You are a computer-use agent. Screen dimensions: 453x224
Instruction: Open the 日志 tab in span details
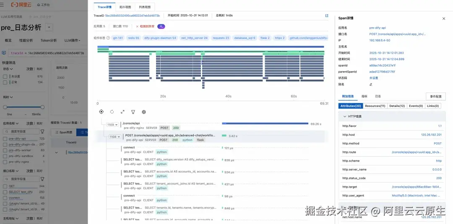tap(378, 96)
